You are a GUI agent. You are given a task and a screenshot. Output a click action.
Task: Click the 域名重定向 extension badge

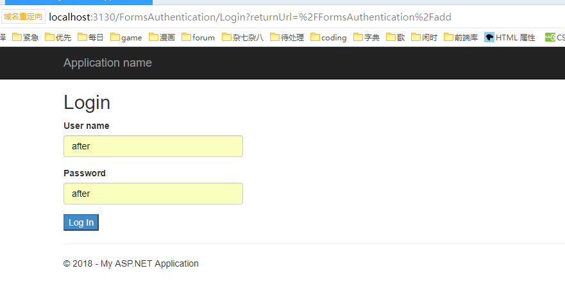pyautogui.click(x=23, y=17)
